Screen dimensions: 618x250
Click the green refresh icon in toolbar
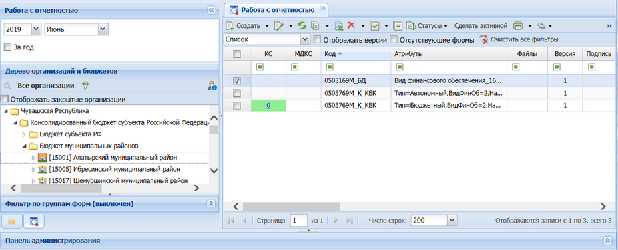click(302, 26)
